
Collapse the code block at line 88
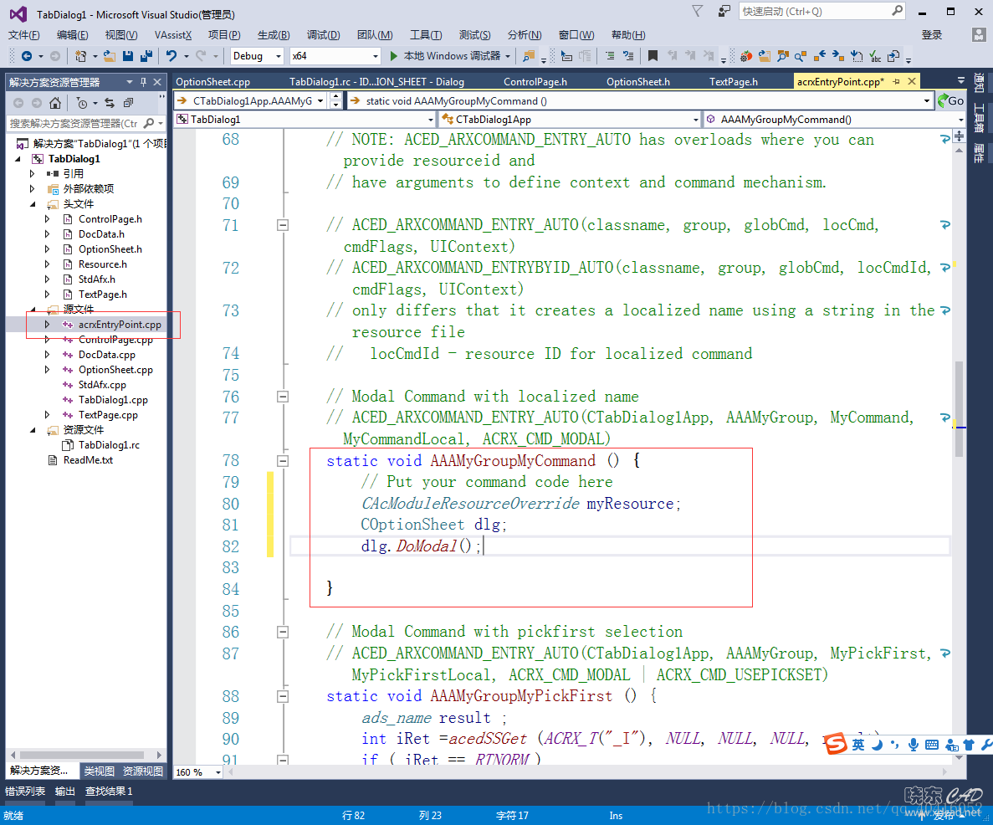point(283,696)
